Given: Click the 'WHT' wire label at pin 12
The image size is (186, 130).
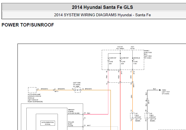Looking at the screenshot, I should [x=89, y=125].
